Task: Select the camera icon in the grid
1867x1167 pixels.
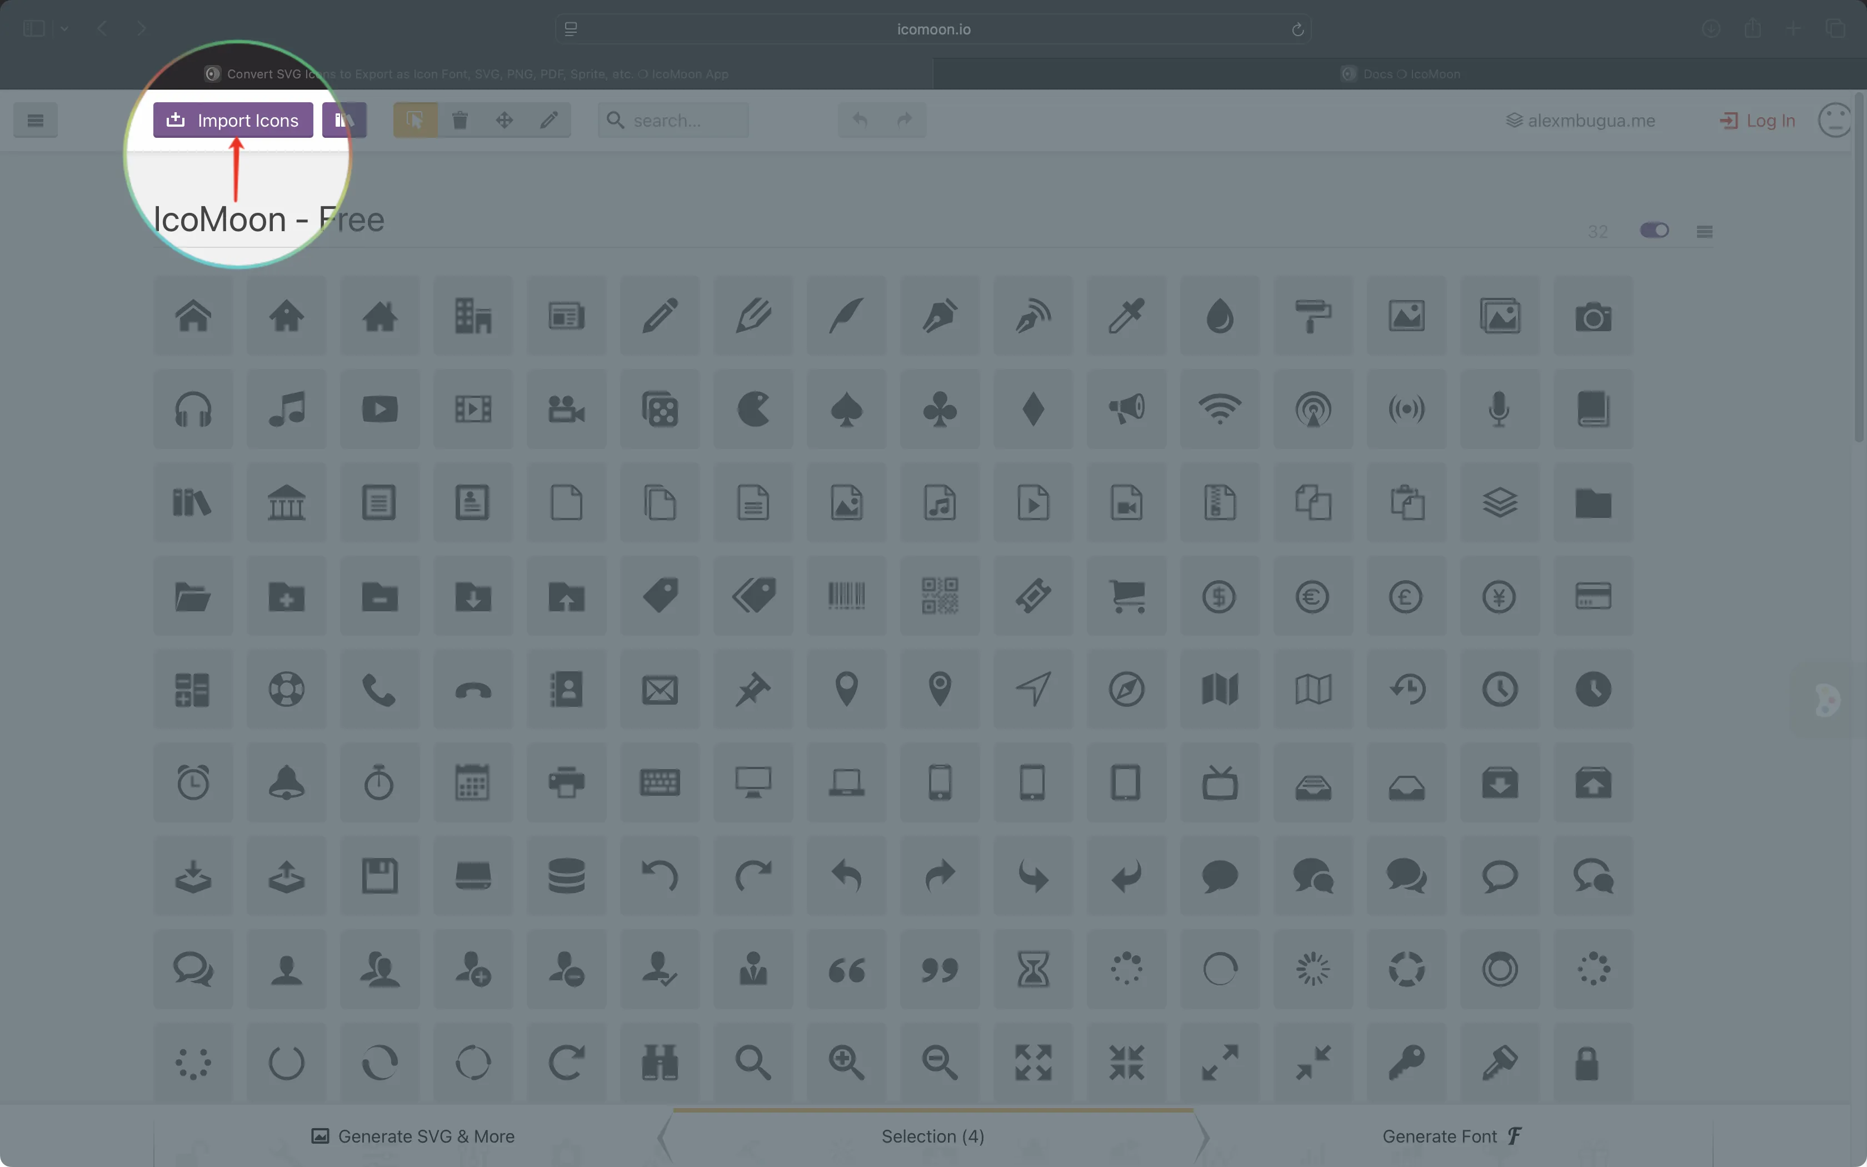Action: 1593,316
